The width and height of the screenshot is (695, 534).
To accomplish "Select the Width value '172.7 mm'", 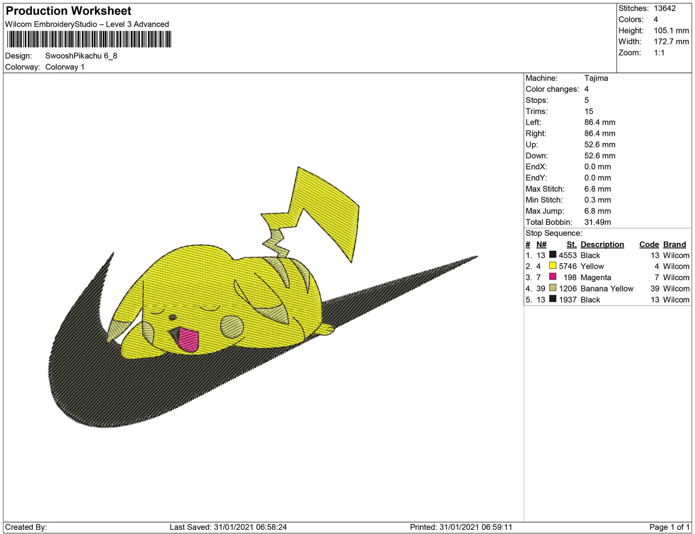I will click(x=671, y=41).
